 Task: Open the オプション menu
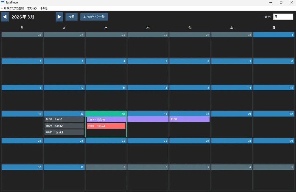32,8
